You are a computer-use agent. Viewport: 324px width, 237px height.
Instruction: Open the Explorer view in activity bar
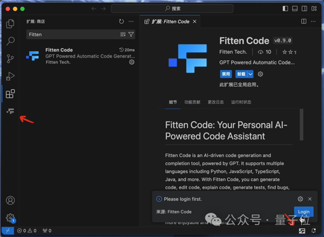(10, 24)
